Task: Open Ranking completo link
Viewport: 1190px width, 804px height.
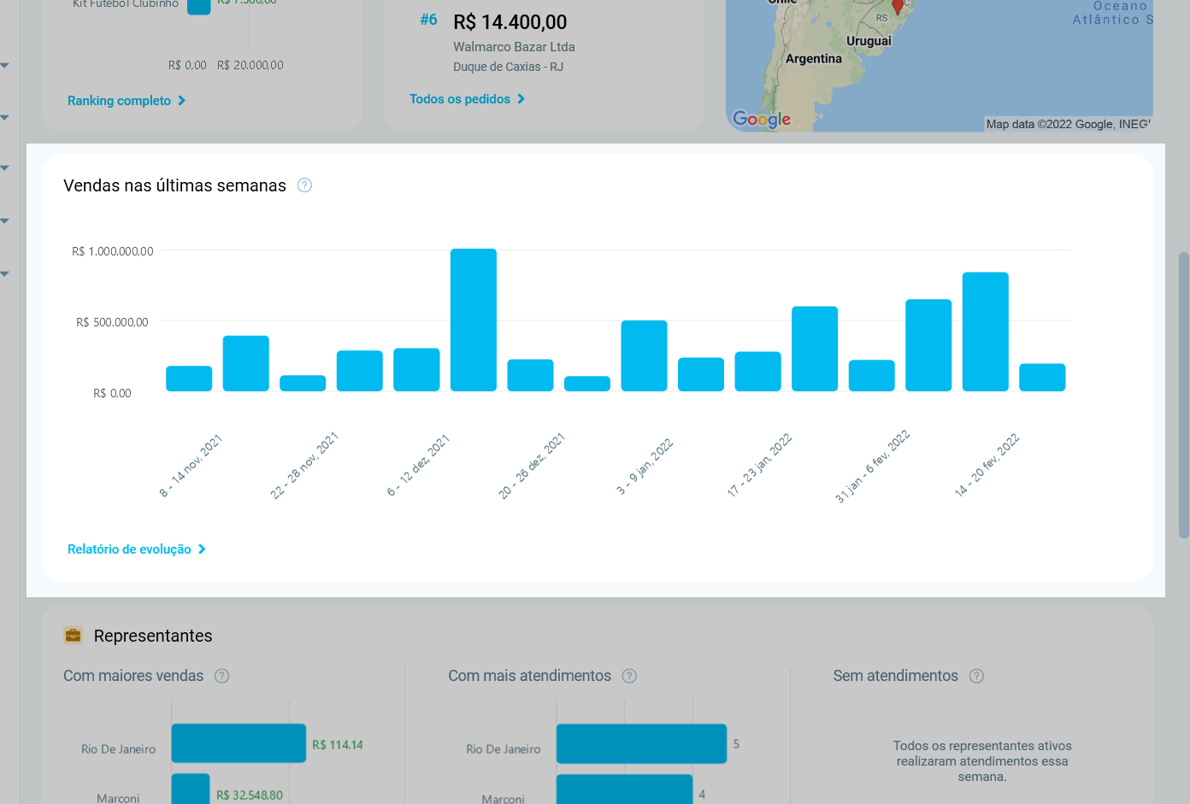Action: click(127, 101)
